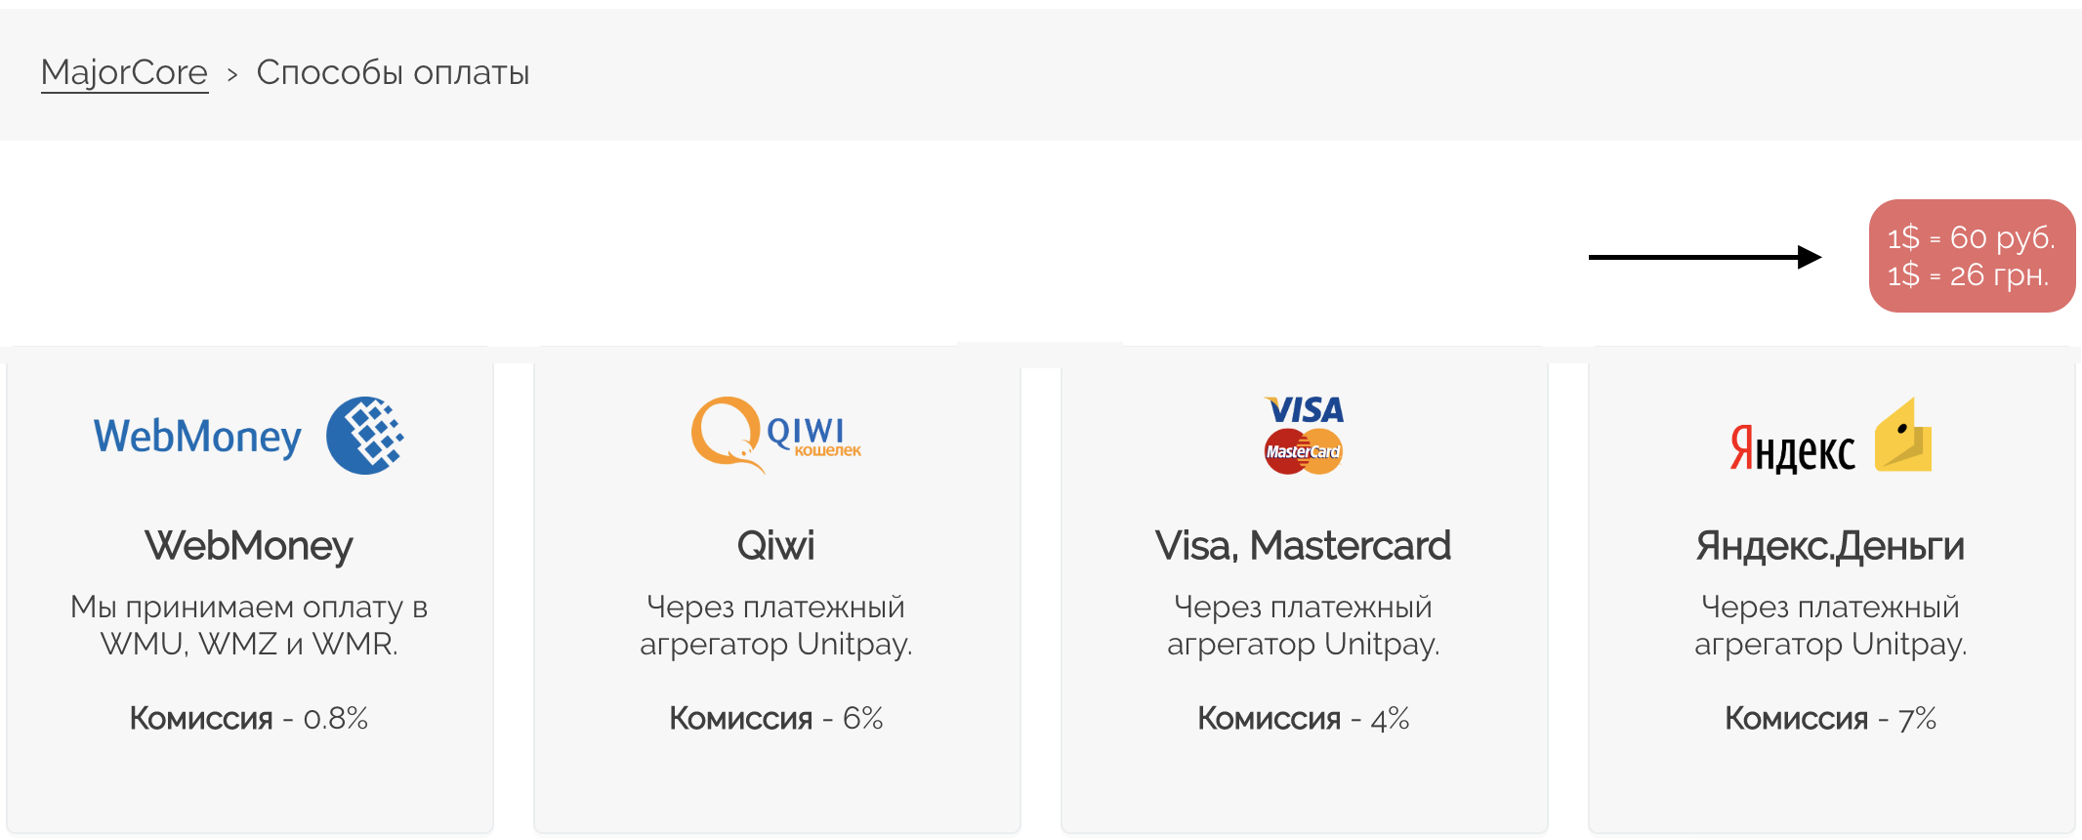The width and height of the screenshot is (2082, 840).
Task: Click the blue WebMoney wordmark logo
Action: (x=197, y=437)
